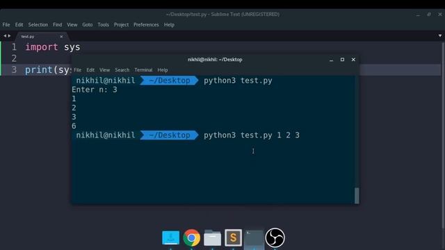Viewport: 445px width, 250px height.
Task: Open the Project menu
Action: pyautogui.click(x=121, y=25)
